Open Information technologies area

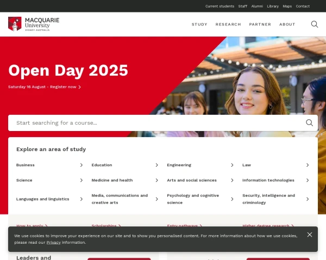pyautogui.click(x=268, y=180)
